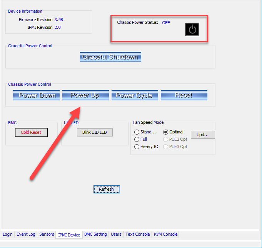Click the Refresh button

pyautogui.click(x=107, y=189)
